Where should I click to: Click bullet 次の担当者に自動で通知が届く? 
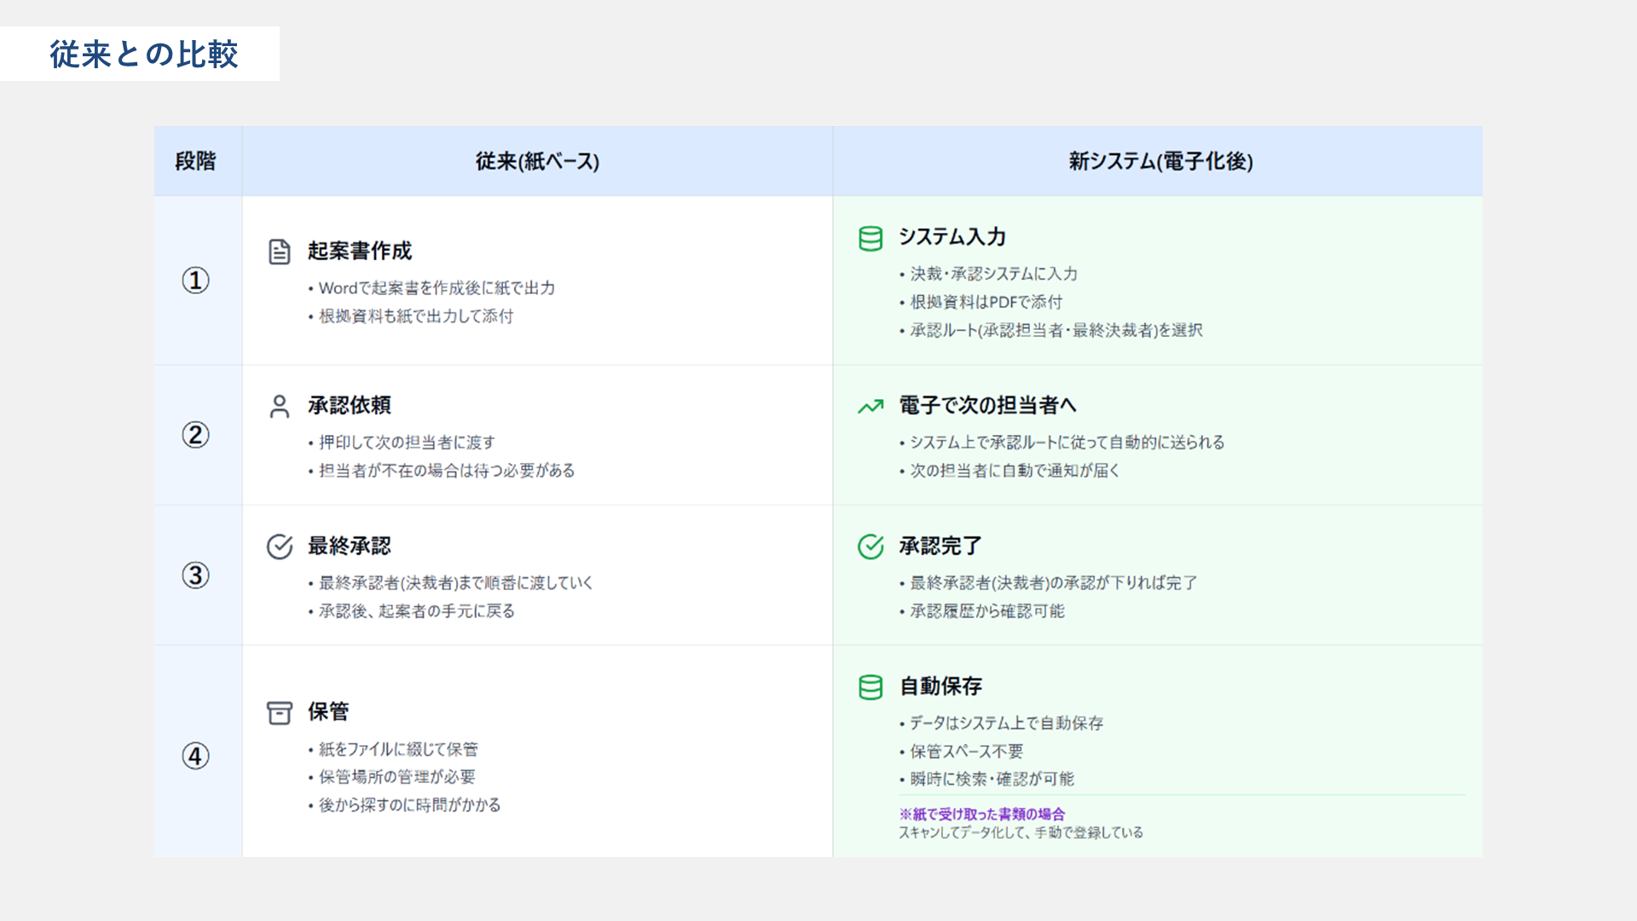pyautogui.click(x=1009, y=471)
